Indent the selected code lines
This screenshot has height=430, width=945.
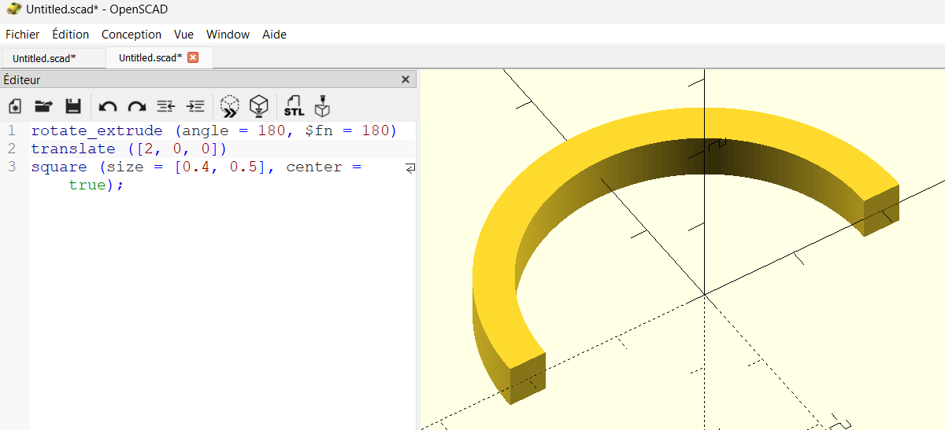coord(195,105)
